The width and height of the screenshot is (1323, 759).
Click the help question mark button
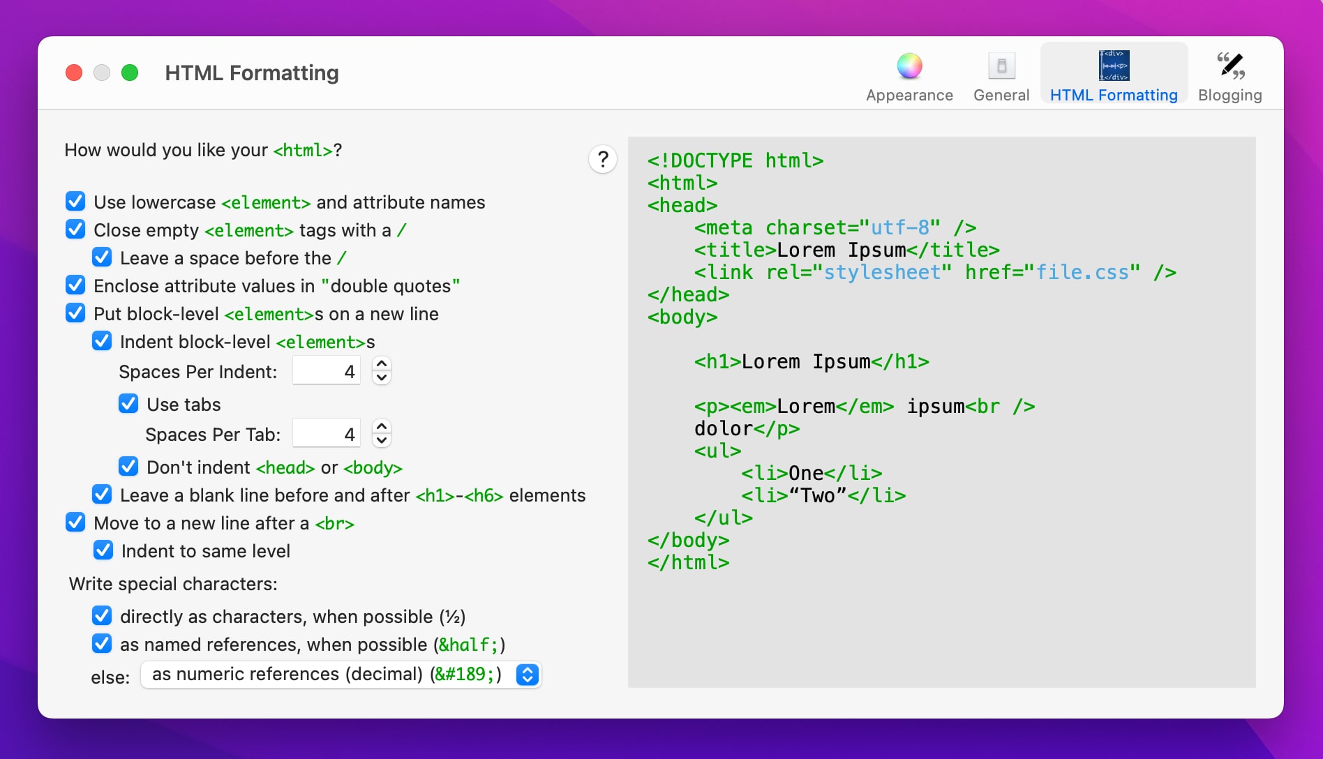tap(603, 160)
